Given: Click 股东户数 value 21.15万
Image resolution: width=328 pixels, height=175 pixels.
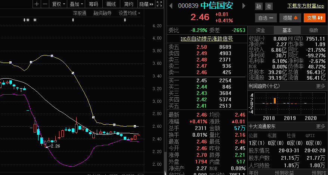Looking at the screenshot, I should [x=291, y=158].
